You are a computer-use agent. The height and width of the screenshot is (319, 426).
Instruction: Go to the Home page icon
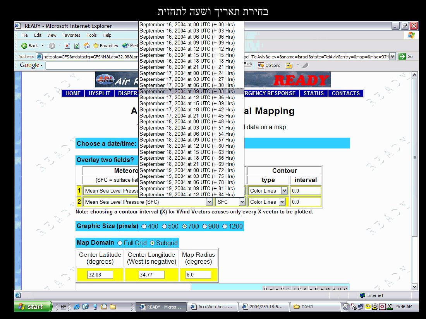pyautogui.click(x=86, y=46)
